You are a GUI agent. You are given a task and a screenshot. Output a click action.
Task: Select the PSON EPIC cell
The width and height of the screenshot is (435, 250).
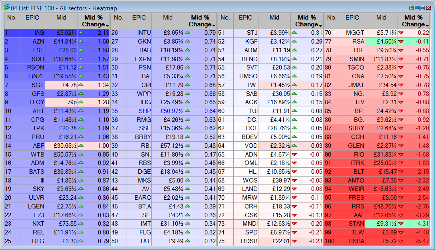(x=32, y=67)
